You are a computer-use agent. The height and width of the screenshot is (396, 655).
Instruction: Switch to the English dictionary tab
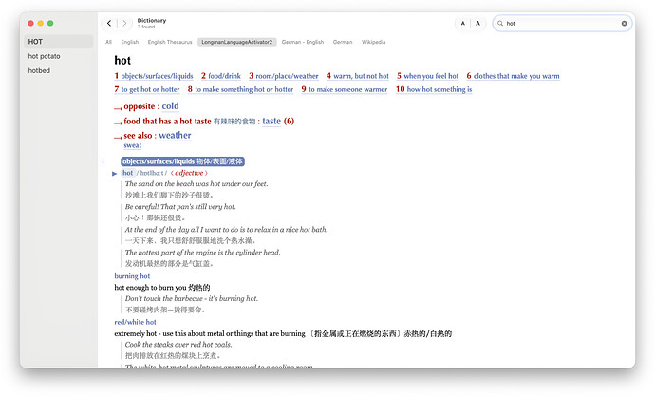pyautogui.click(x=129, y=42)
